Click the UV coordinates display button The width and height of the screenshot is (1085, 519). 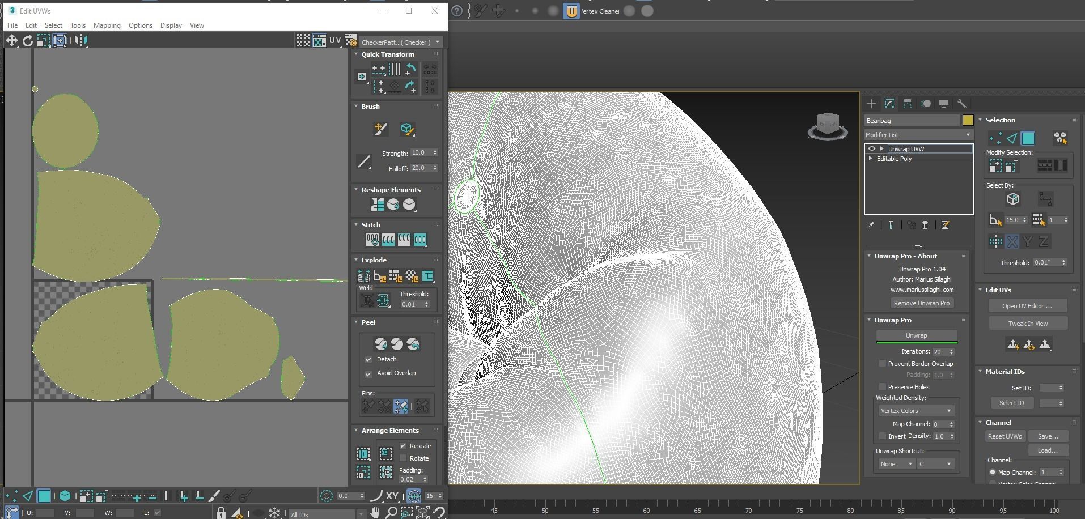click(335, 40)
